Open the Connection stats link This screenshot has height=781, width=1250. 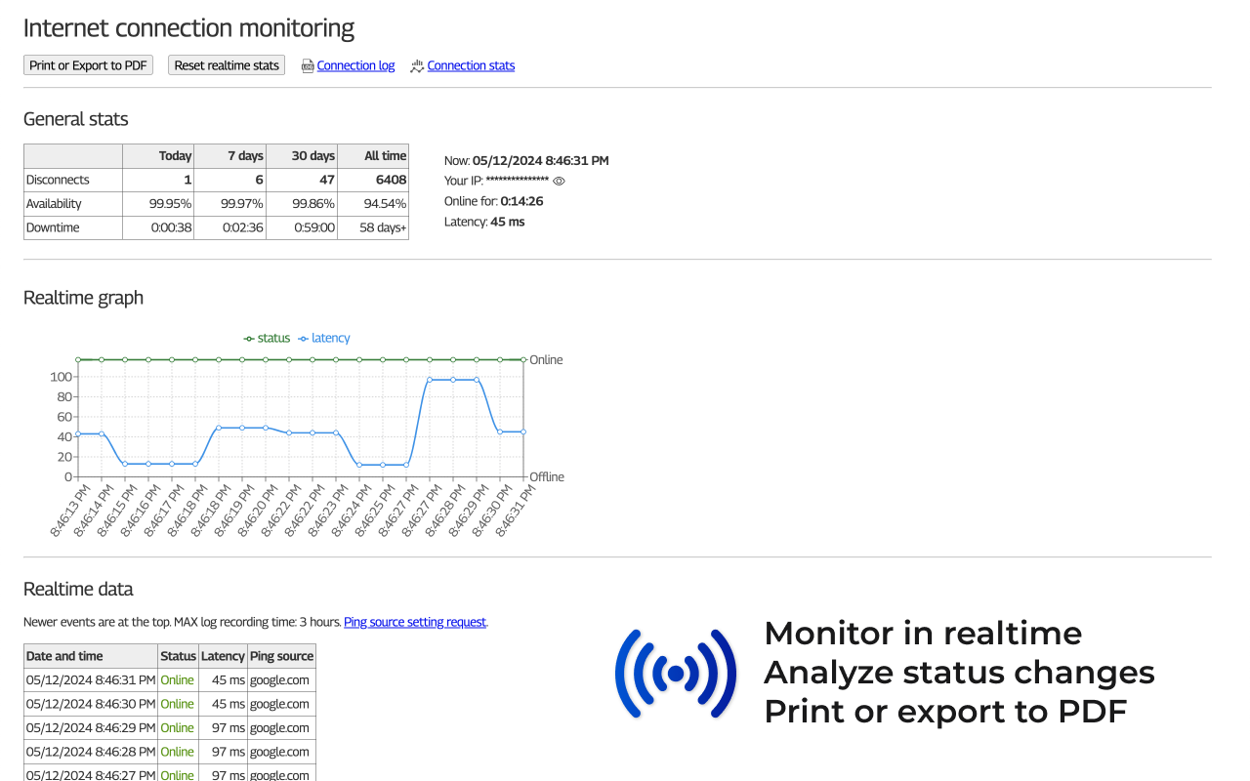tap(471, 64)
